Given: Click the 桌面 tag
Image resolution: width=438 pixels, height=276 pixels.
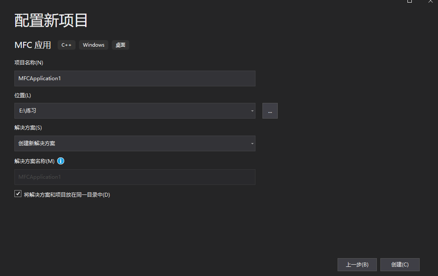Looking at the screenshot, I should pos(121,45).
